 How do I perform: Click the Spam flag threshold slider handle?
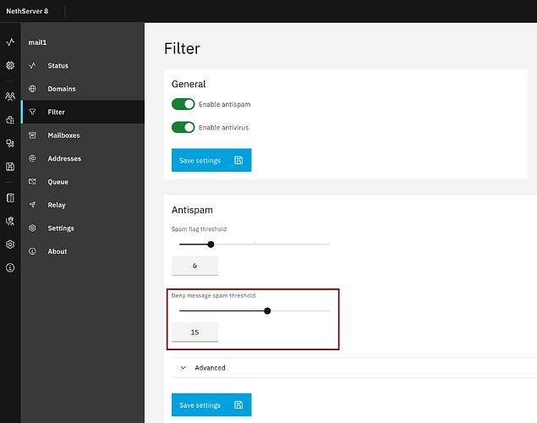[211, 244]
